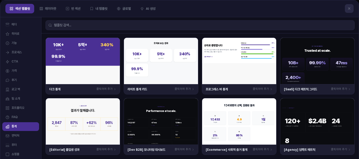This screenshot has height=159, width=359.
Task: Click the [Ecommerce] 사회적 증거 통계 thumbnail
Action: (x=239, y=121)
